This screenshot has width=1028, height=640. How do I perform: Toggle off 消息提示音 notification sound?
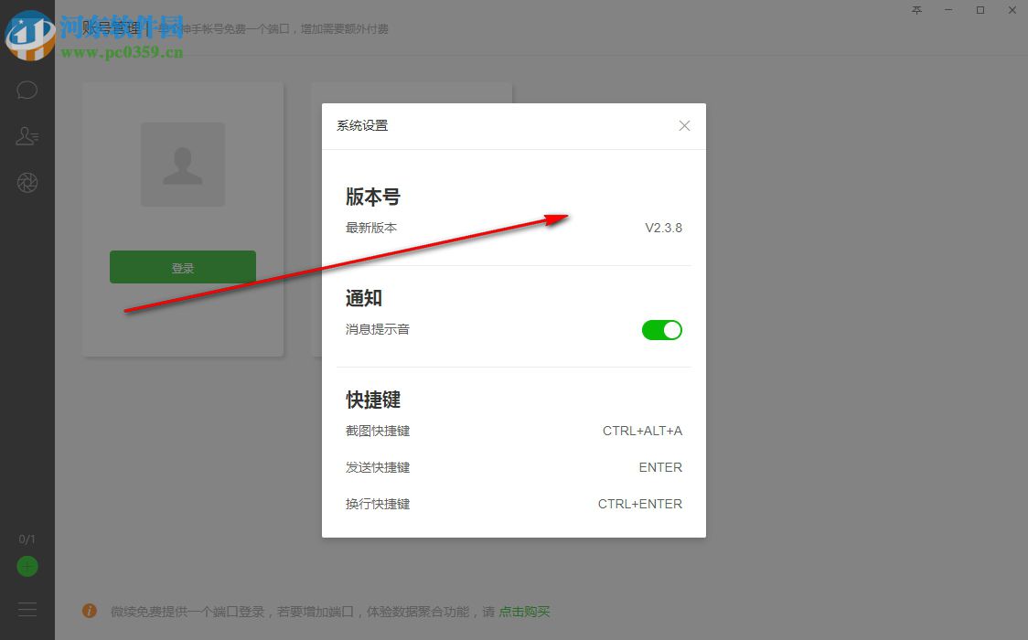click(x=662, y=329)
